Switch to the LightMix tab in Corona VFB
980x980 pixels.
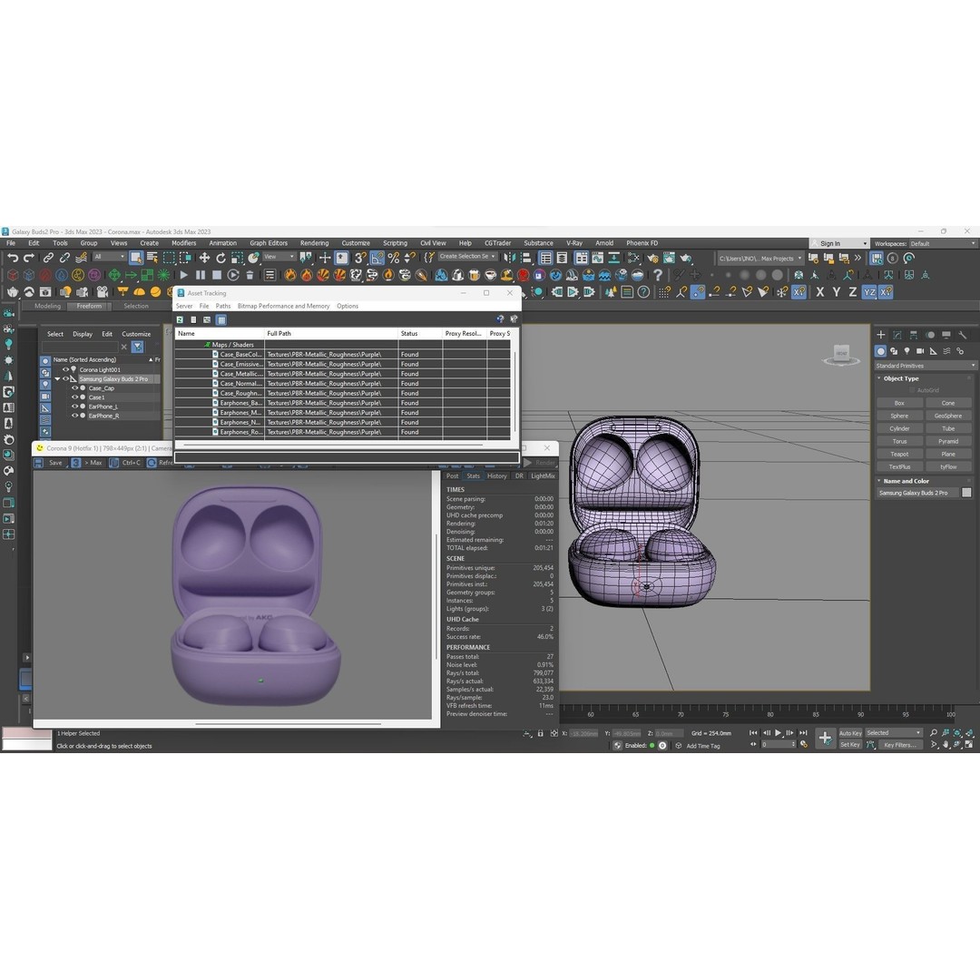[543, 476]
